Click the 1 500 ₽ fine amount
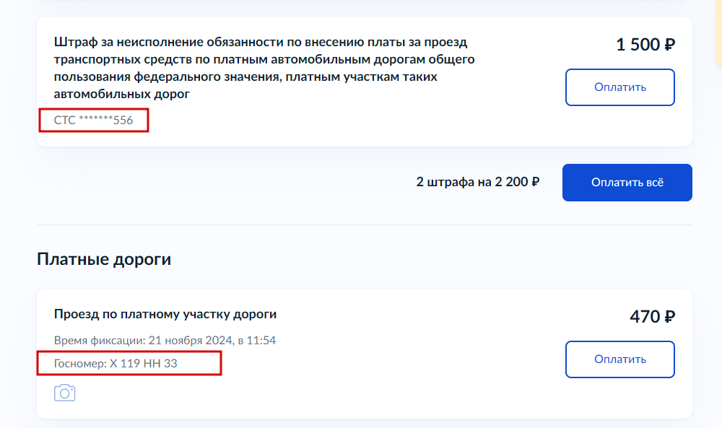 (645, 45)
